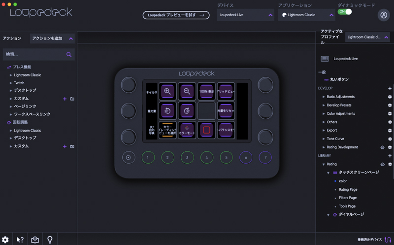Open the user account icon
Image resolution: width=394 pixels, height=245 pixels.
click(384, 15)
